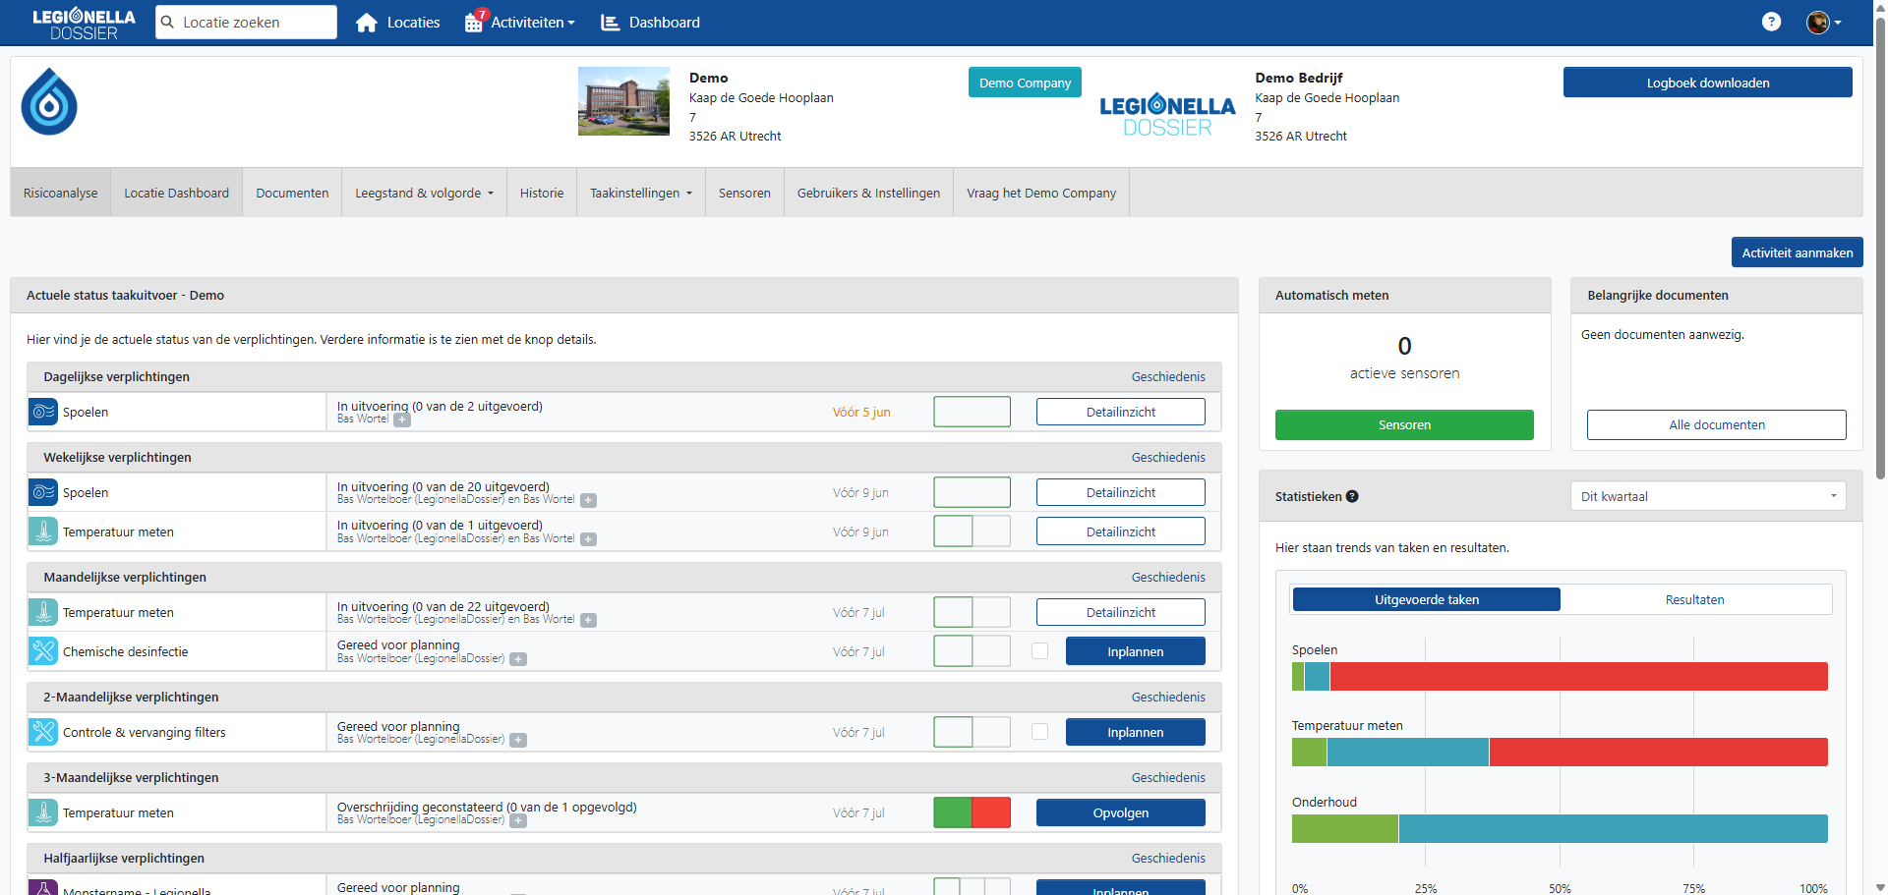Screen dimensions: 1888x895
Task: Open the Dit kwartaal period dropdown
Action: click(1707, 496)
